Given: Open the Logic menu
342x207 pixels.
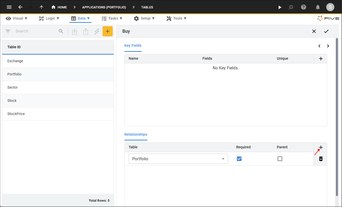Looking at the screenshot, I should click(x=49, y=18).
